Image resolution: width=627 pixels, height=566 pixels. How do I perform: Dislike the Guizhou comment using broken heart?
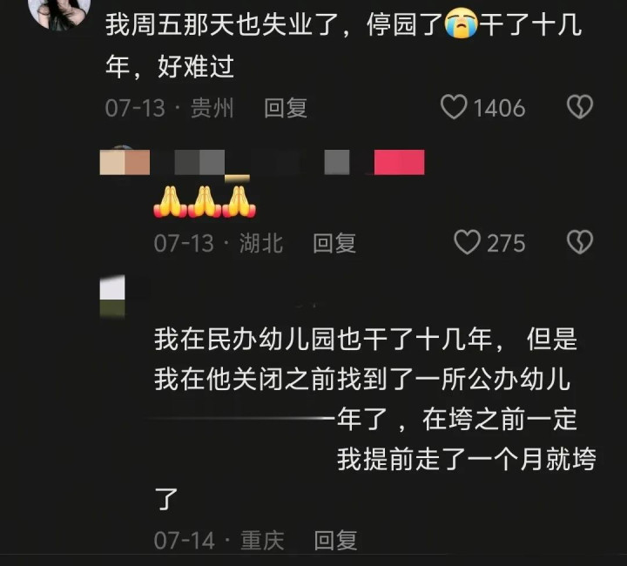(580, 107)
